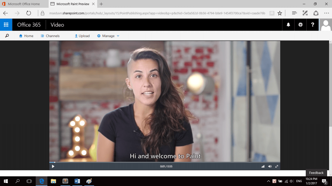Click the address bar URL
The width and height of the screenshot is (332, 186).
[x=157, y=13]
